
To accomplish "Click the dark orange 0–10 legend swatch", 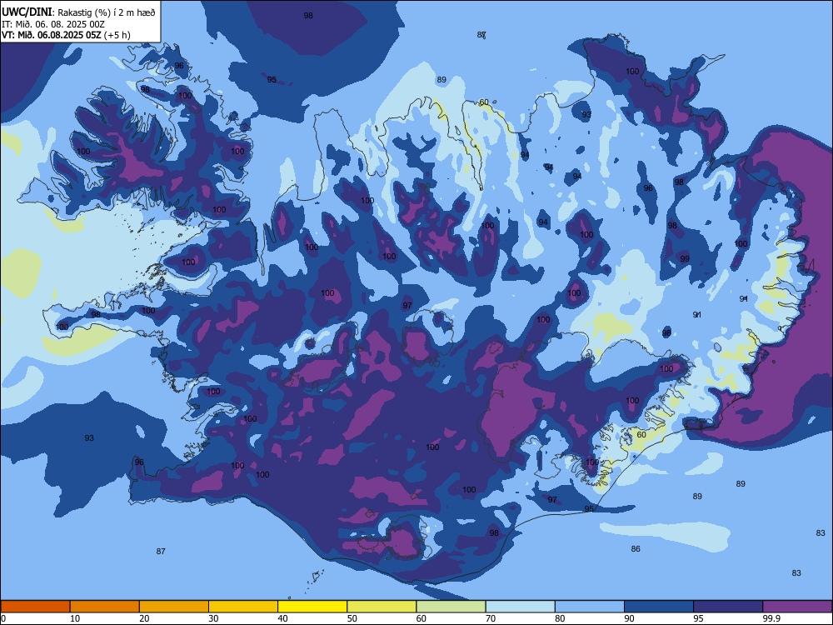I will pos(35,607).
